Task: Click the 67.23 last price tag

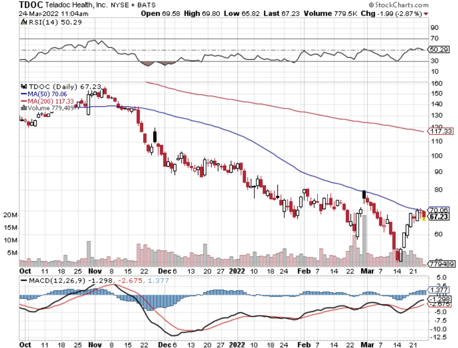Action: [438, 216]
